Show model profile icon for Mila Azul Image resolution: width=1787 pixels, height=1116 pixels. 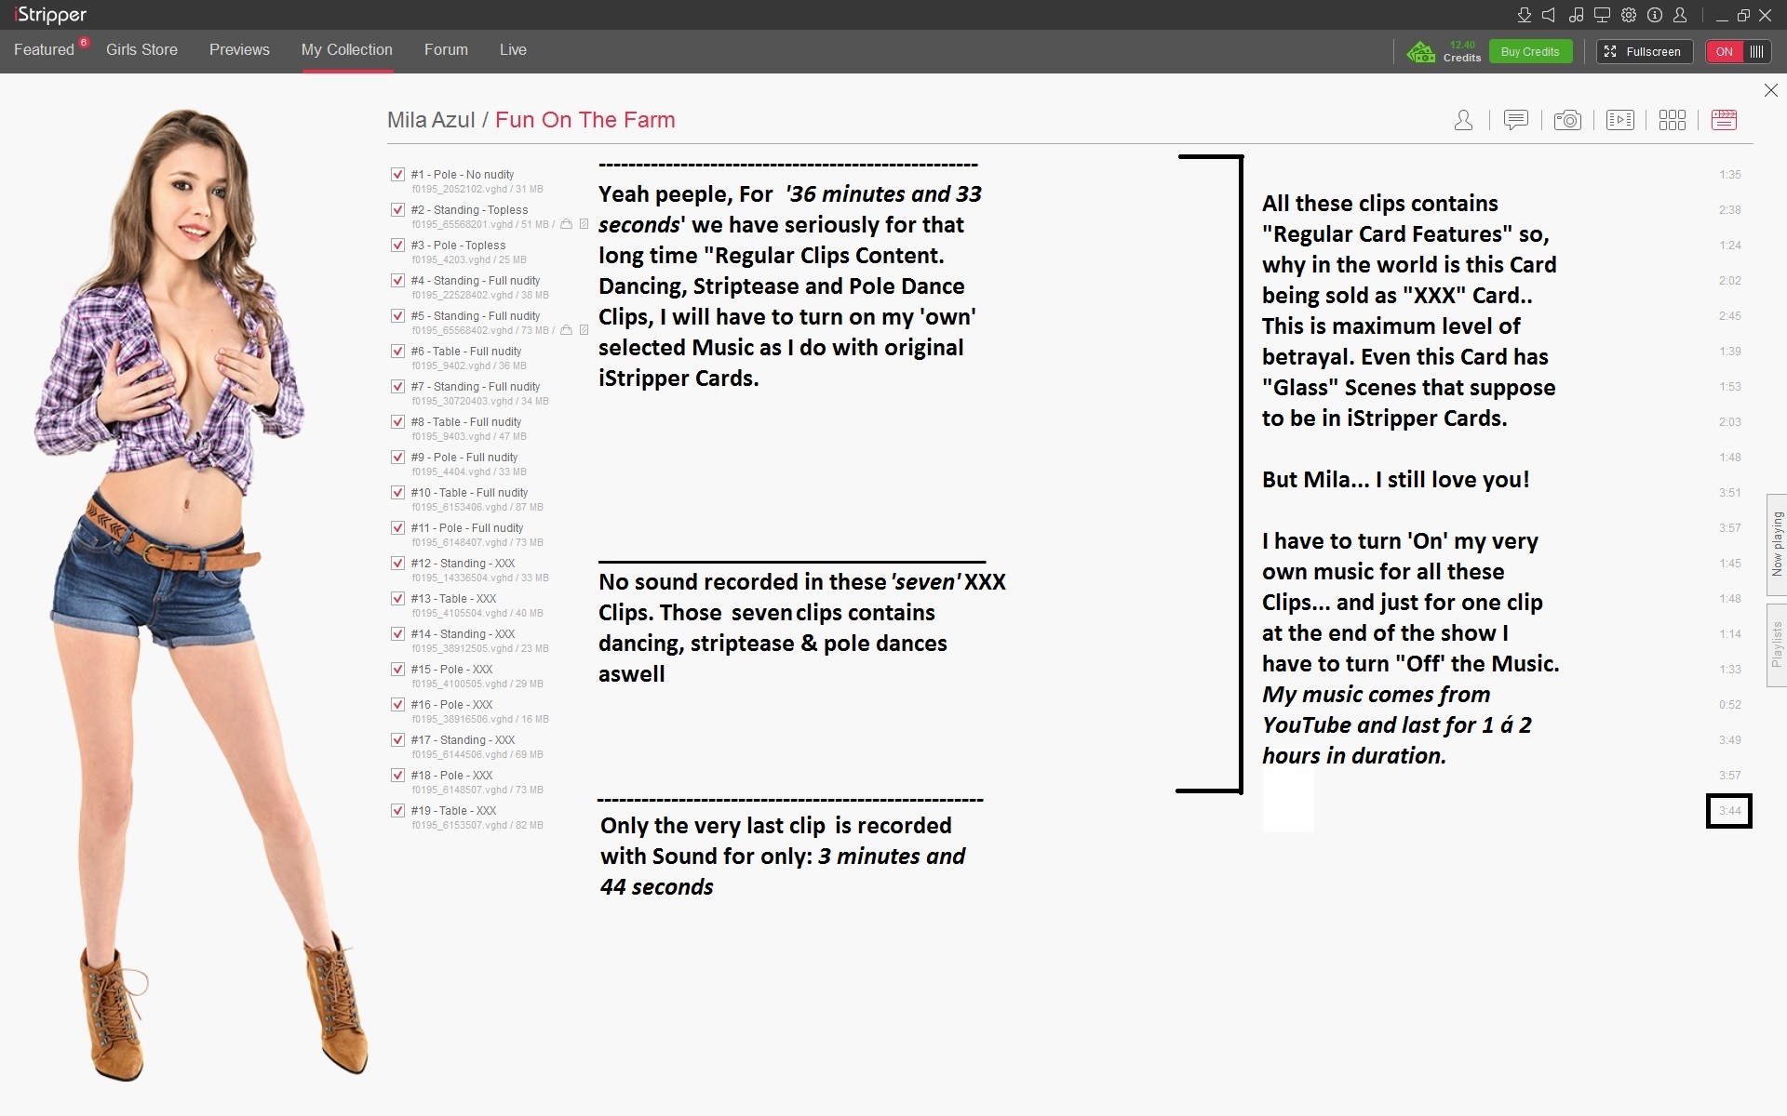pyautogui.click(x=1463, y=120)
